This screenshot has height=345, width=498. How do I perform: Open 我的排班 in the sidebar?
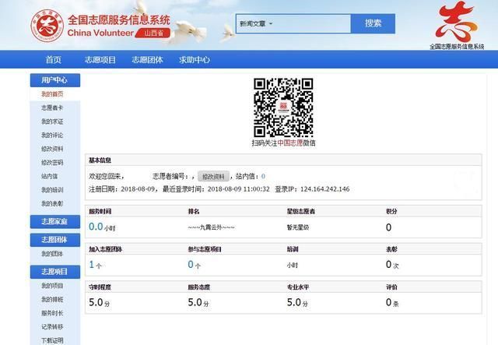(52, 299)
